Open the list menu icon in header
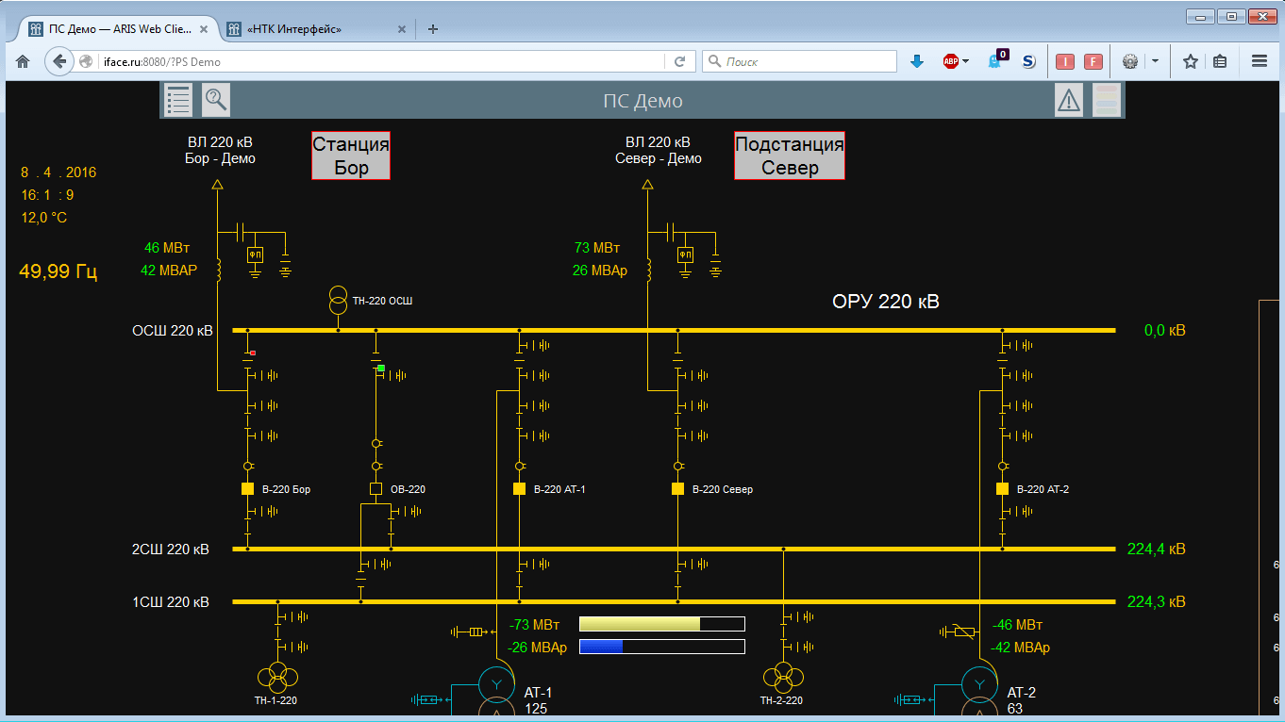This screenshot has width=1285, height=722. pos(178,100)
